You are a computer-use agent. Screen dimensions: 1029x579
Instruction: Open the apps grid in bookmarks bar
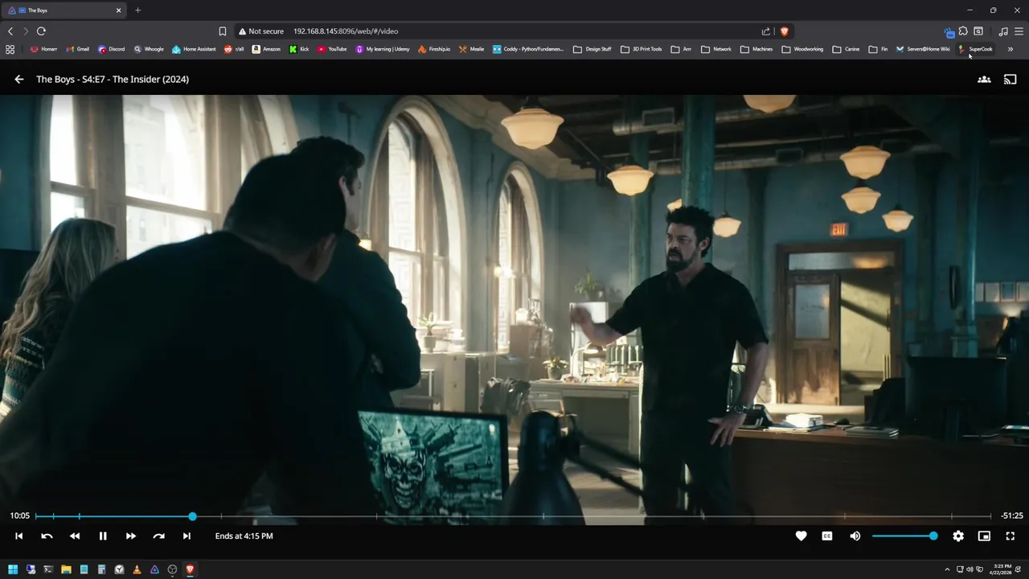[x=10, y=49]
